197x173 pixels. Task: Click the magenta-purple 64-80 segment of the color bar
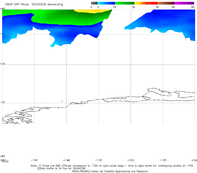(184, 3)
